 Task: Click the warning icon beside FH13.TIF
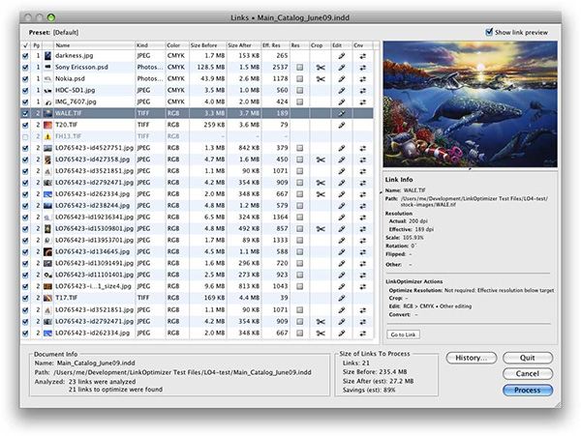[47, 136]
